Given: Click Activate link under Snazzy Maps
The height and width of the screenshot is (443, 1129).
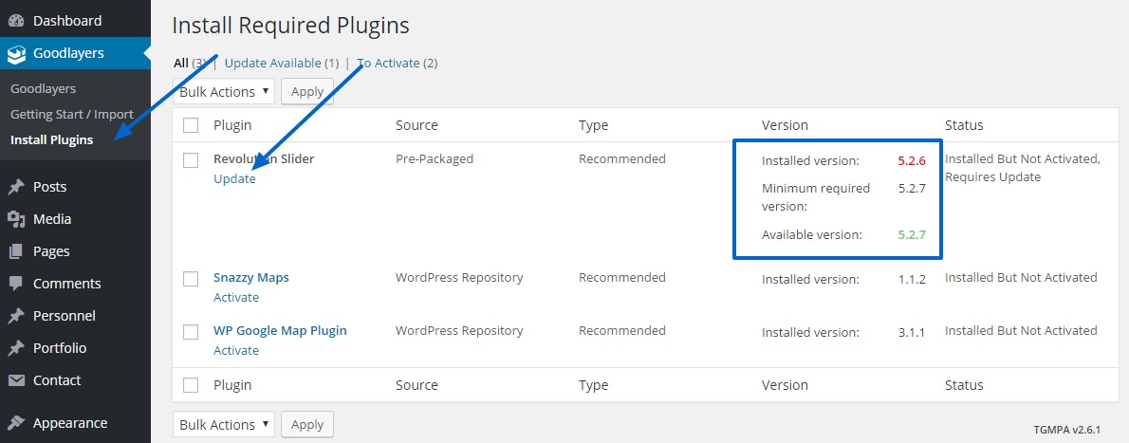Looking at the screenshot, I should (236, 297).
